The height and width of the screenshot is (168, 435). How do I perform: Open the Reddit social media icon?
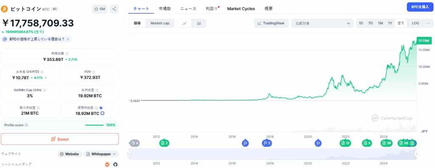point(107,165)
